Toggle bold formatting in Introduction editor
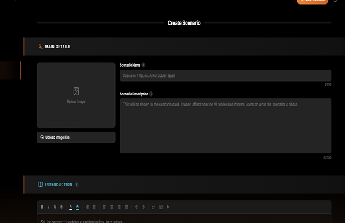 [x=42, y=207]
